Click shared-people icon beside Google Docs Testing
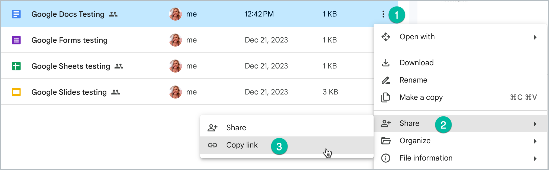Screen dimensions: 549x170 coord(113,14)
